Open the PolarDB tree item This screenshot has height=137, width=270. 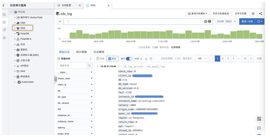click(25, 34)
